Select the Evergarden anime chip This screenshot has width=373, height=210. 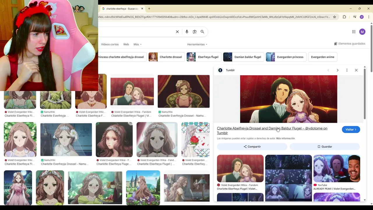click(x=323, y=57)
